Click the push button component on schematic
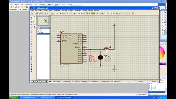Image resolution: width=176 pixels, height=99 pixels. pos(106,49)
